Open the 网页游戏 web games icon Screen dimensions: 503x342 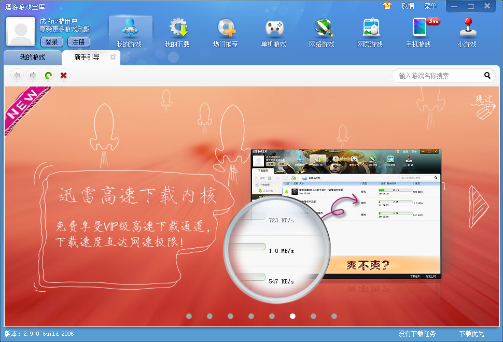pos(370,32)
